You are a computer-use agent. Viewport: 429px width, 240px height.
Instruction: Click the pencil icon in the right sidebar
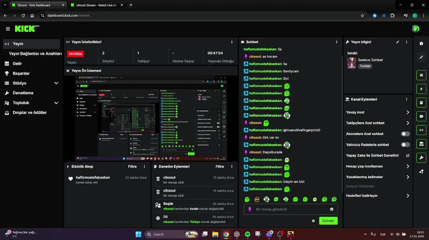coord(421,57)
